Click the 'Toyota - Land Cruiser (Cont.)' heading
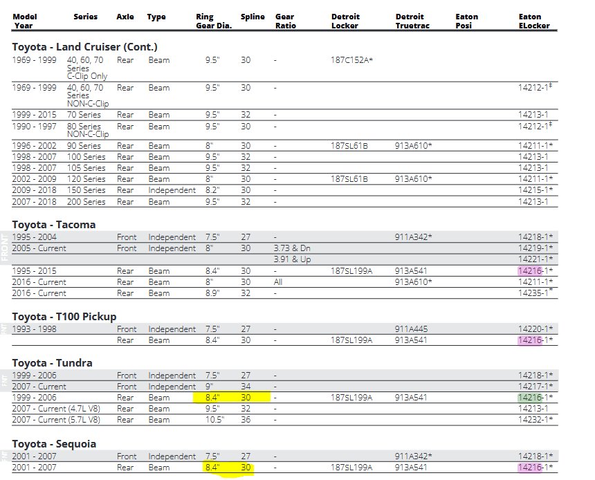This screenshot has width=595, height=480. [x=84, y=47]
